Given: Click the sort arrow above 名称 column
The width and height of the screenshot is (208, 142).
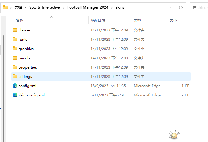Looking at the screenshot, I should coord(52,17).
